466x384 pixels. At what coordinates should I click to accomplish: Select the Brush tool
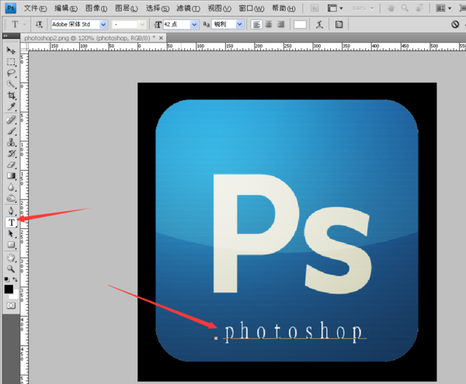[x=11, y=131]
